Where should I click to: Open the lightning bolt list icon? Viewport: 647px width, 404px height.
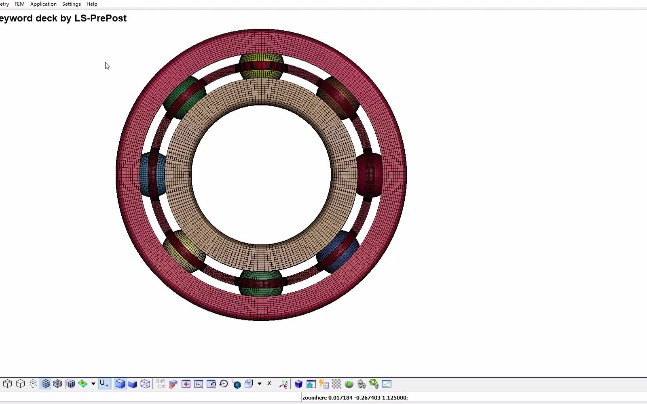[324, 384]
